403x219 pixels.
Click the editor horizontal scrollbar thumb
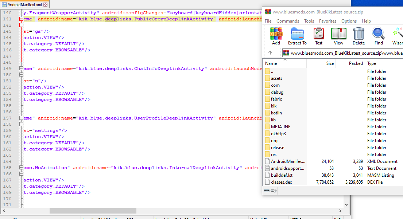coord(93,211)
